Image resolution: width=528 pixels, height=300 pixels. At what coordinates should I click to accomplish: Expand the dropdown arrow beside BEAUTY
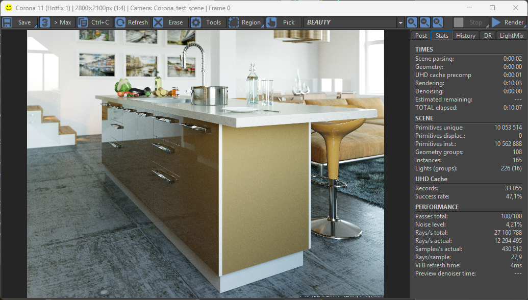(x=400, y=22)
